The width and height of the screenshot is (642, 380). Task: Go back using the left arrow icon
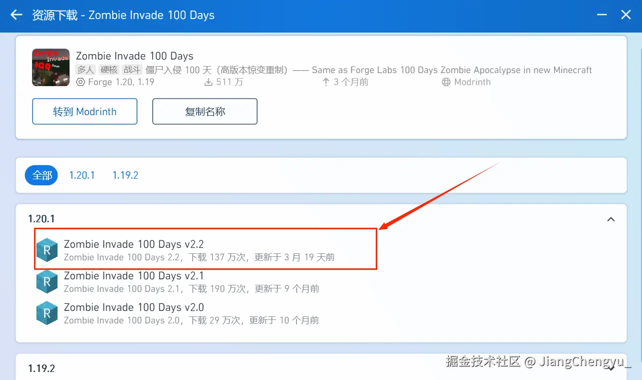point(17,15)
